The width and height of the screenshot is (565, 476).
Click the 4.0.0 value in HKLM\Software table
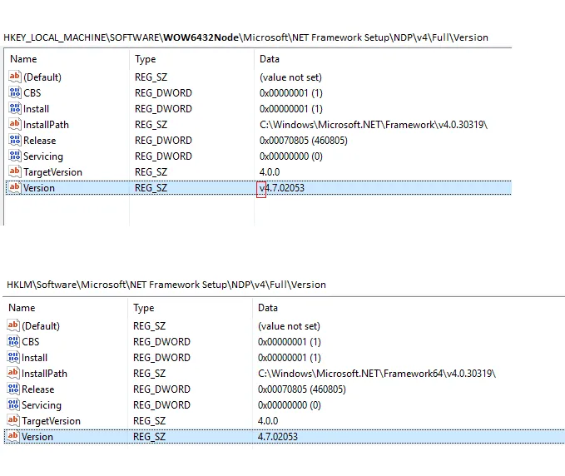pyautogui.click(x=268, y=421)
